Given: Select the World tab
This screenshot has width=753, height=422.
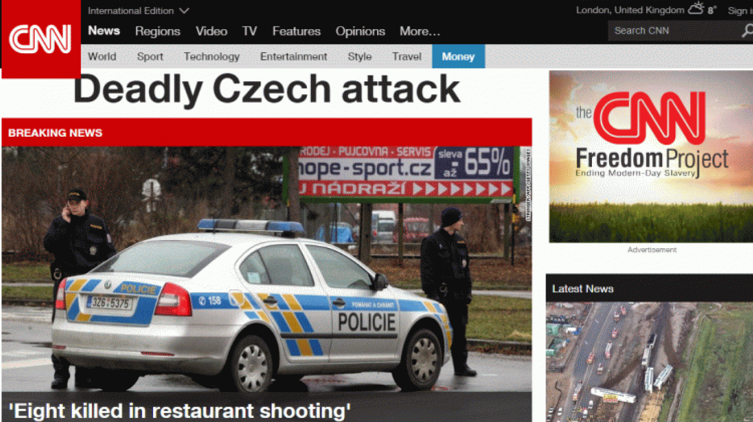Looking at the screenshot, I should [x=102, y=57].
